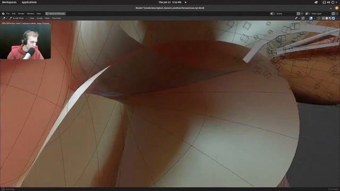Open the overlays options dropdown arrow
Image resolution: width=340 pixels, height=191 pixels.
tap(314, 18)
